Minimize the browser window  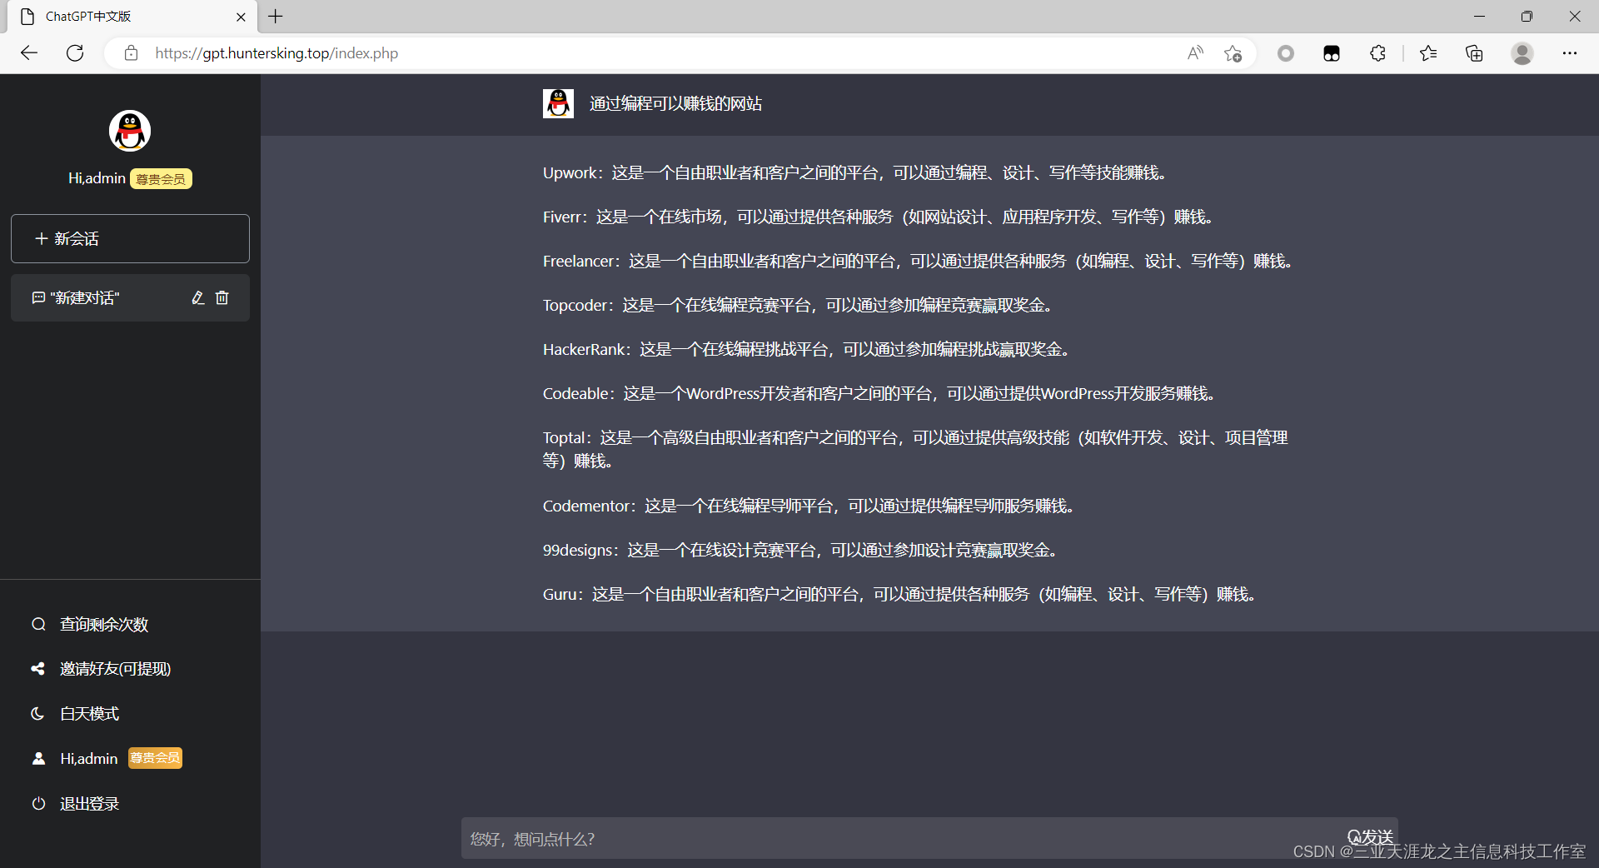1479,17
